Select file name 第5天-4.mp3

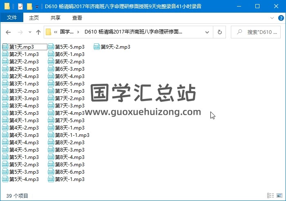24,179
